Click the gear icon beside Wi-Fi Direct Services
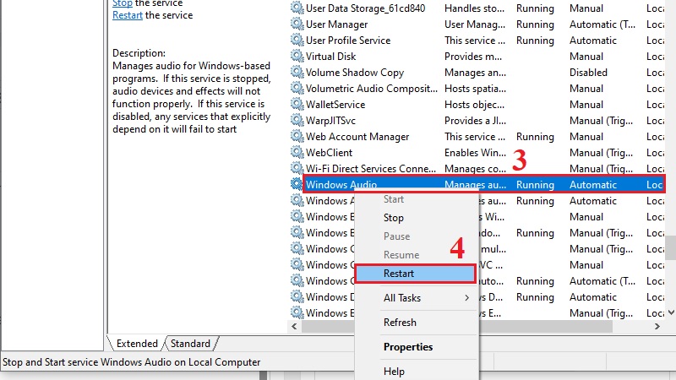 (x=297, y=168)
